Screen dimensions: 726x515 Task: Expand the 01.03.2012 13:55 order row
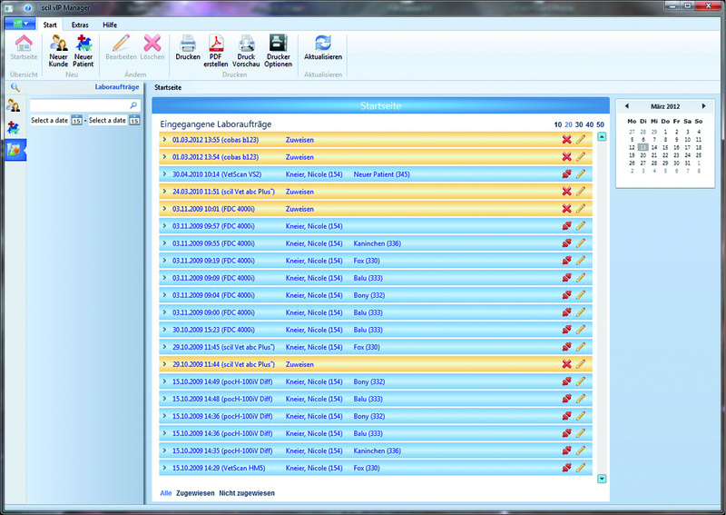click(164, 140)
